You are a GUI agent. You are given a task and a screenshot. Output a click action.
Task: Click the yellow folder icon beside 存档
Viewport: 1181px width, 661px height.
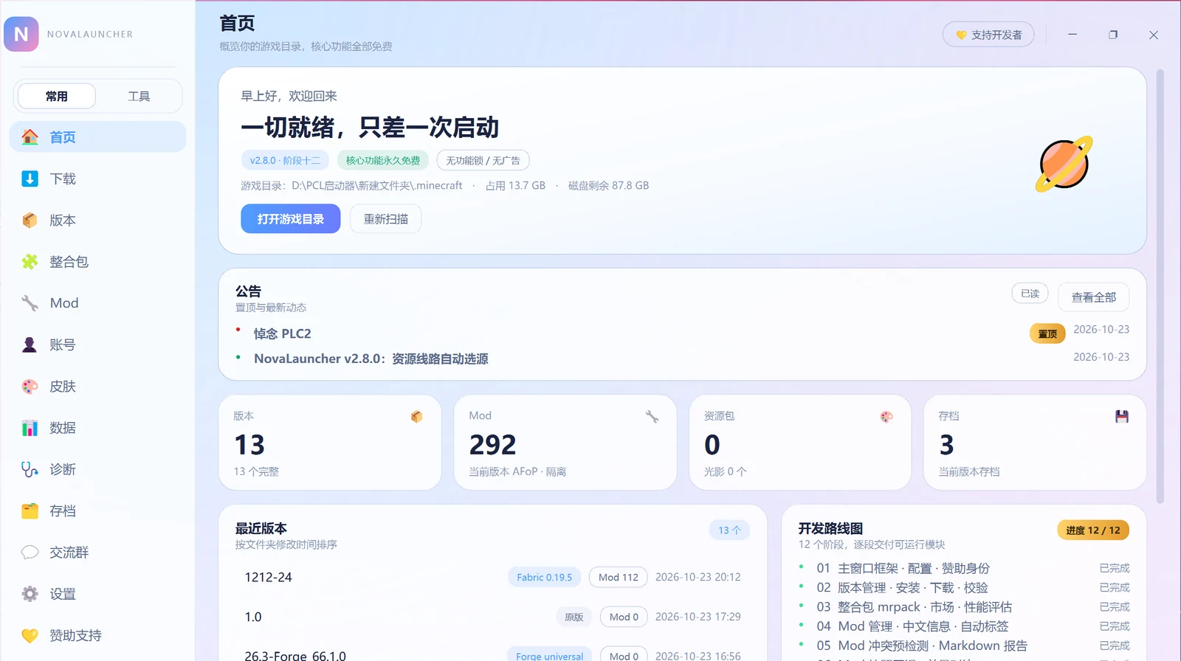(30, 511)
